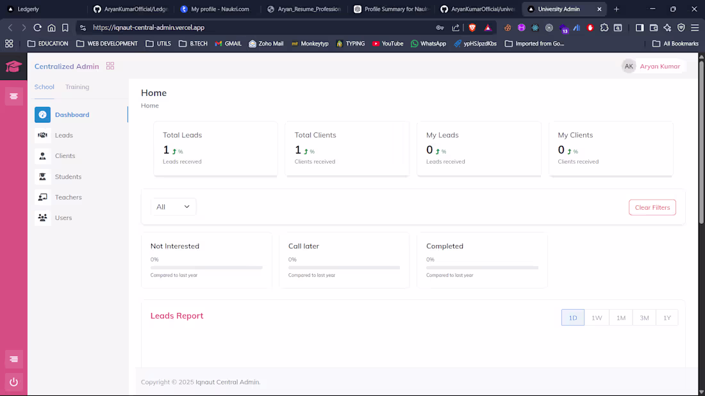Click the Centralized Admin title
The height and width of the screenshot is (396, 705).
67,66
